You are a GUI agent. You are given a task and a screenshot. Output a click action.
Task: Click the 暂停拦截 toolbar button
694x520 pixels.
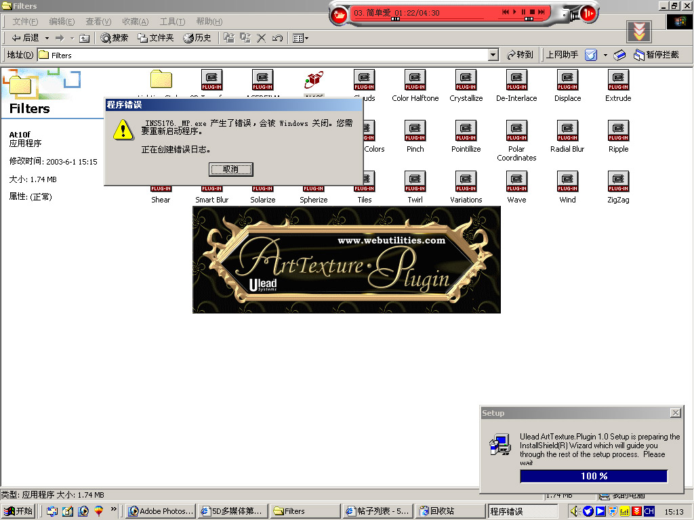(656, 55)
